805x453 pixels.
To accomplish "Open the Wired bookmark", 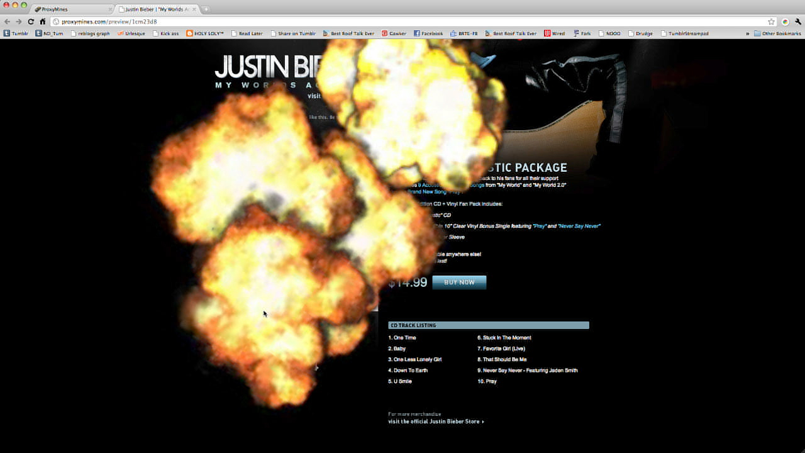I will pyautogui.click(x=554, y=33).
